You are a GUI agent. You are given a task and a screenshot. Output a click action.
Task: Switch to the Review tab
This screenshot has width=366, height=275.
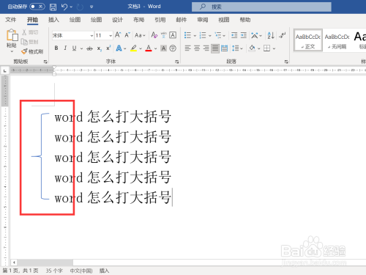tap(203, 20)
